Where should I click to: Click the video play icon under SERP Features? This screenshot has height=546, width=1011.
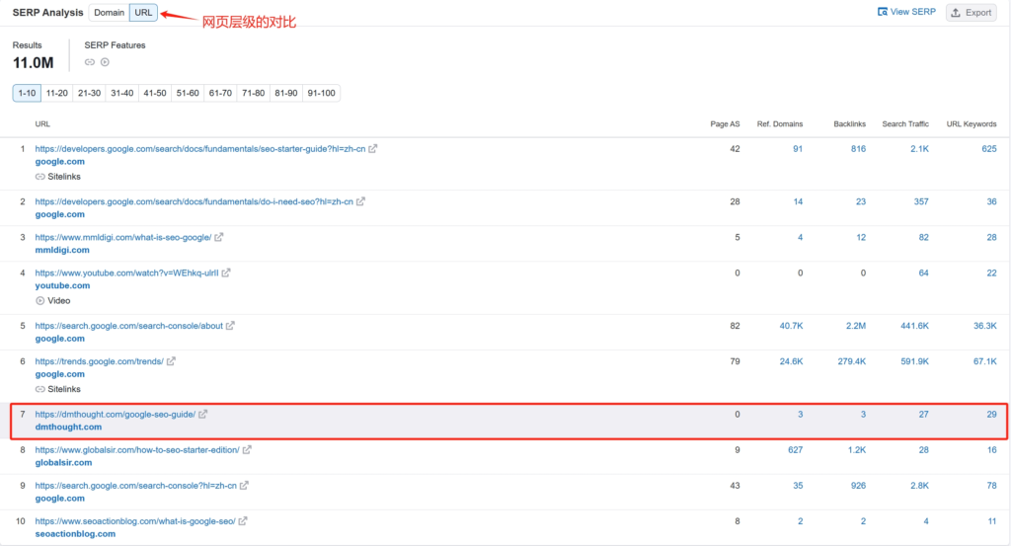pyautogui.click(x=105, y=62)
